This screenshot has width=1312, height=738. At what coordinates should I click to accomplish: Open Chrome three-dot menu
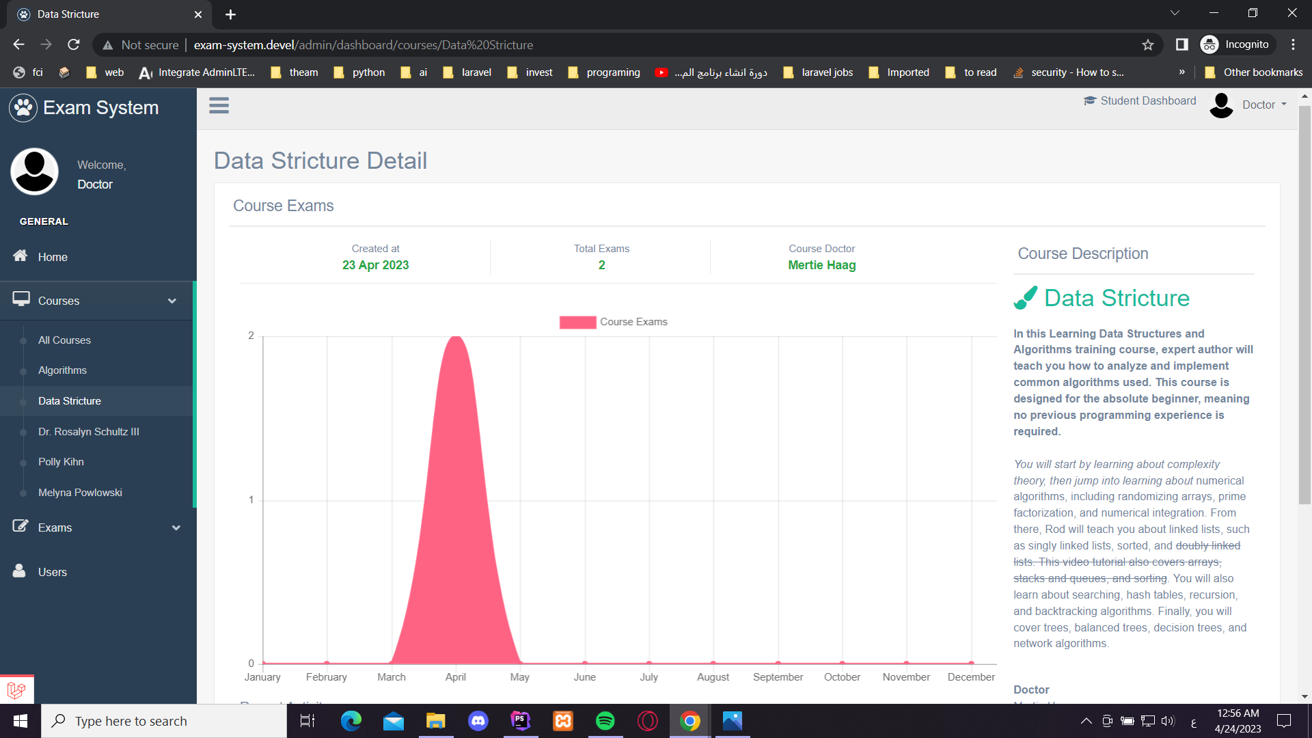coord(1293,44)
